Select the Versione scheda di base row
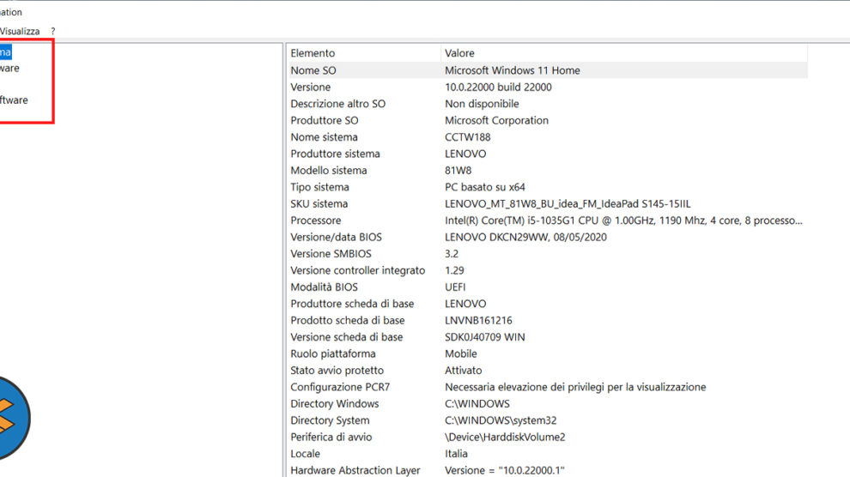Screen dimensions: 850x477 346,337
